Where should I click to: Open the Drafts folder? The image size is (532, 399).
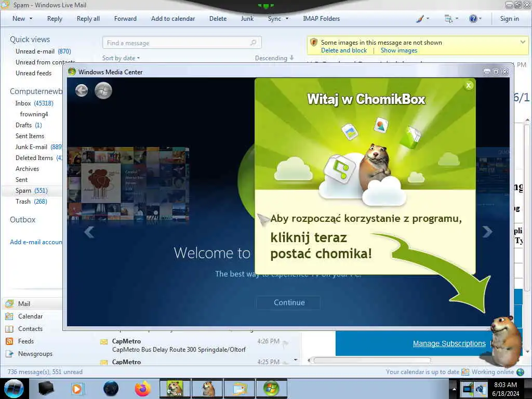29,125
